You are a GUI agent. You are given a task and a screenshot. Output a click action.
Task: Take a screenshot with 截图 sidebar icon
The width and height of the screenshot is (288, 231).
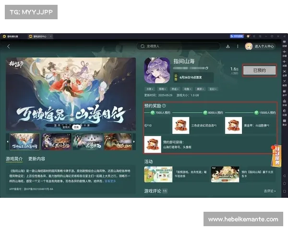(284, 83)
